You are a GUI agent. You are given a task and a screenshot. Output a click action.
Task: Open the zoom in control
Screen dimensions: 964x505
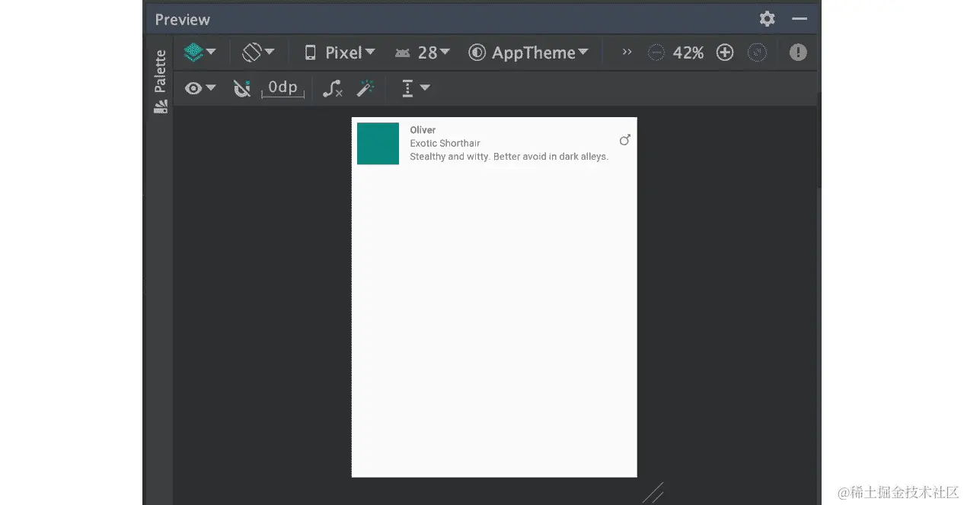[x=724, y=52]
